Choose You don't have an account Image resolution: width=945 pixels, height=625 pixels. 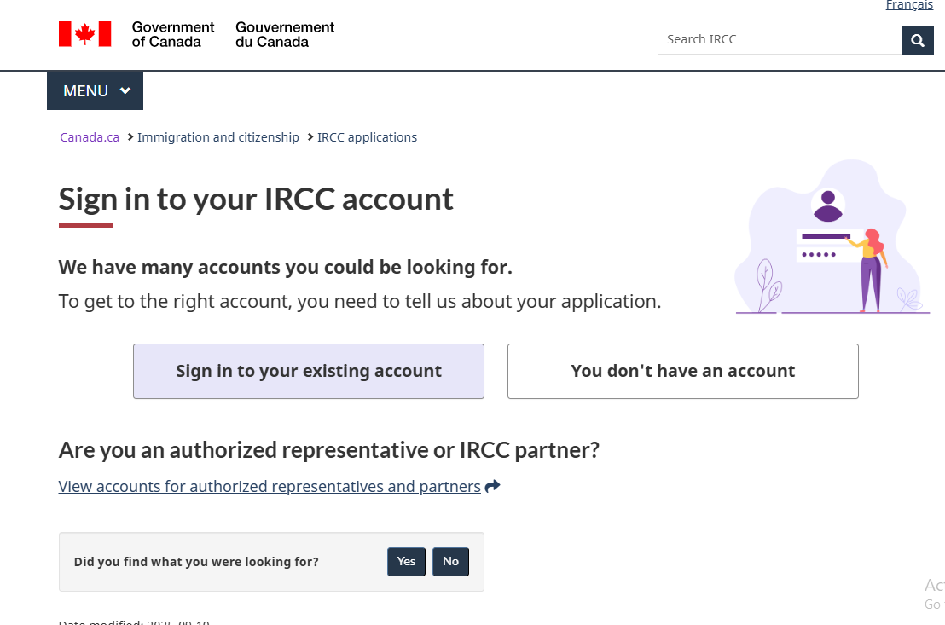click(682, 372)
